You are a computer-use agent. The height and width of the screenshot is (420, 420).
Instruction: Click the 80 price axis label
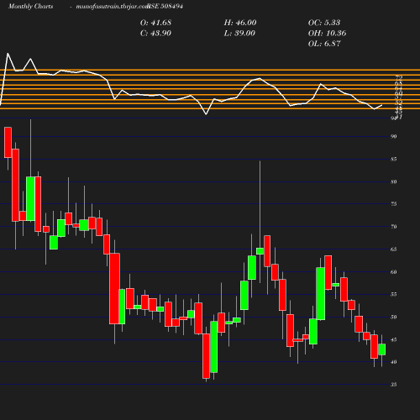[394, 181]
